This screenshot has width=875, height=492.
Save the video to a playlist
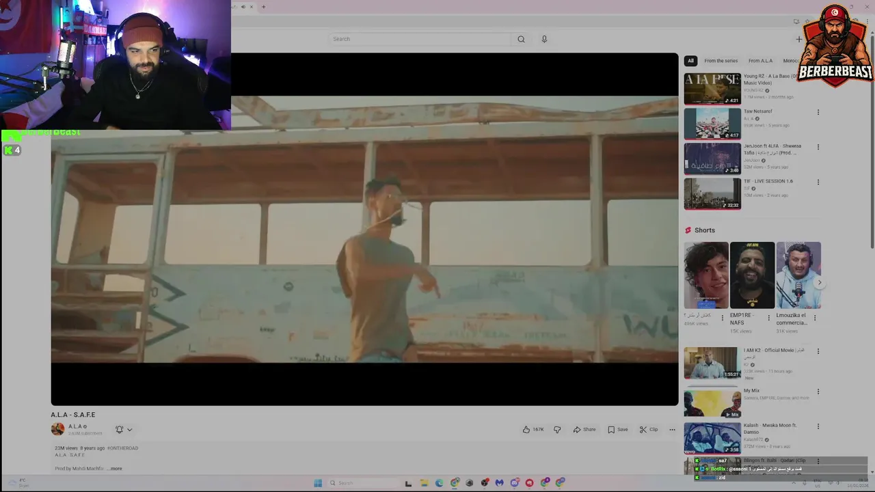(617, 429)
